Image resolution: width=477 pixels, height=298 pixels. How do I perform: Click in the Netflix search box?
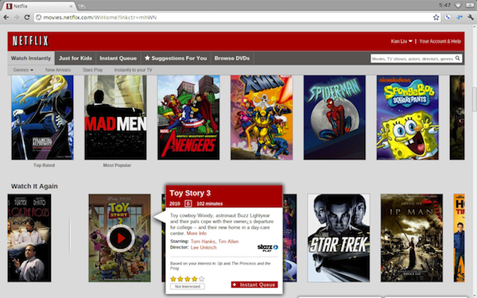[413, 58]
